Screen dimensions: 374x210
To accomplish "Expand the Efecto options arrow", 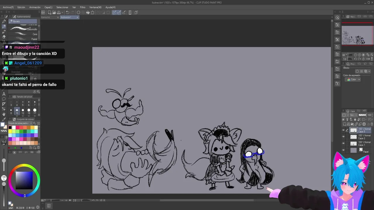I will 369,71.
